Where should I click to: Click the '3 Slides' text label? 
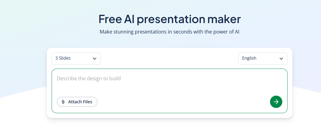pyautogui.click(x=63, y=58)
